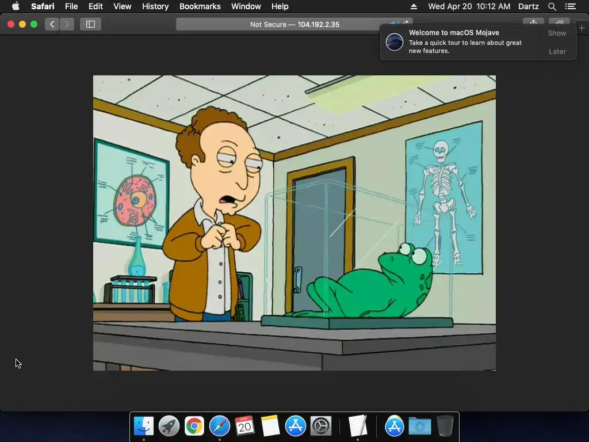589x442 pixels.
Task: Open the File menu
Action: (x=71, y=6)
